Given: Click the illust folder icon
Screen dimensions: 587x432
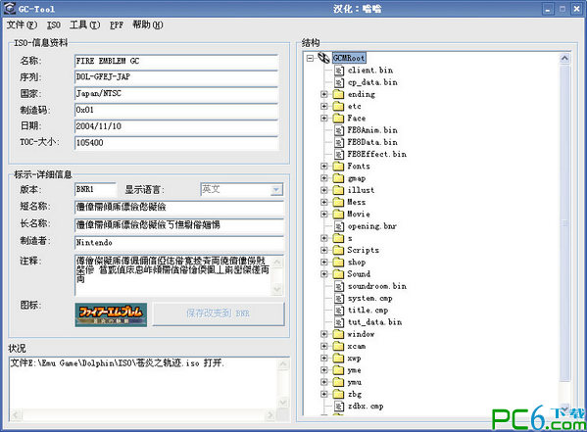Looking at the screenshot, I should 338,190.
